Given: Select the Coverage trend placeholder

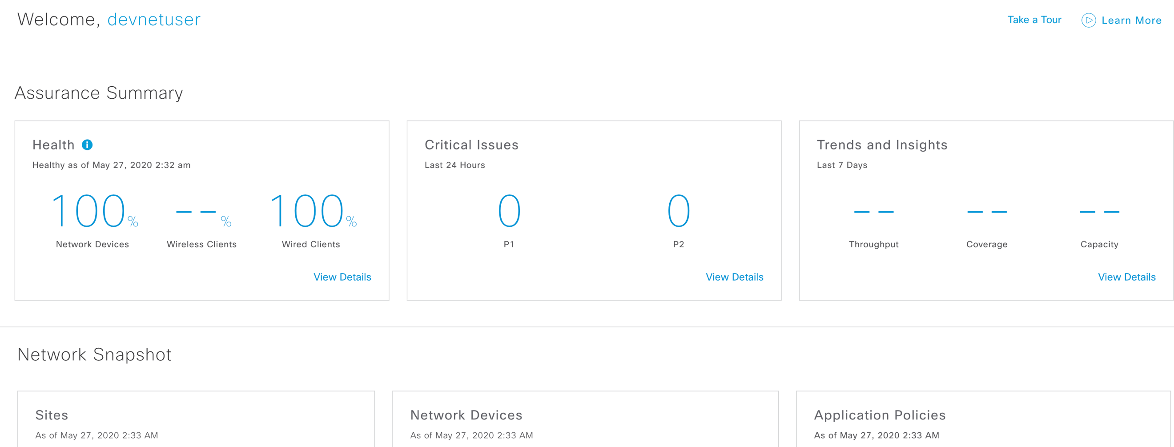Looking at the screenshot, I should pos(986,211).
